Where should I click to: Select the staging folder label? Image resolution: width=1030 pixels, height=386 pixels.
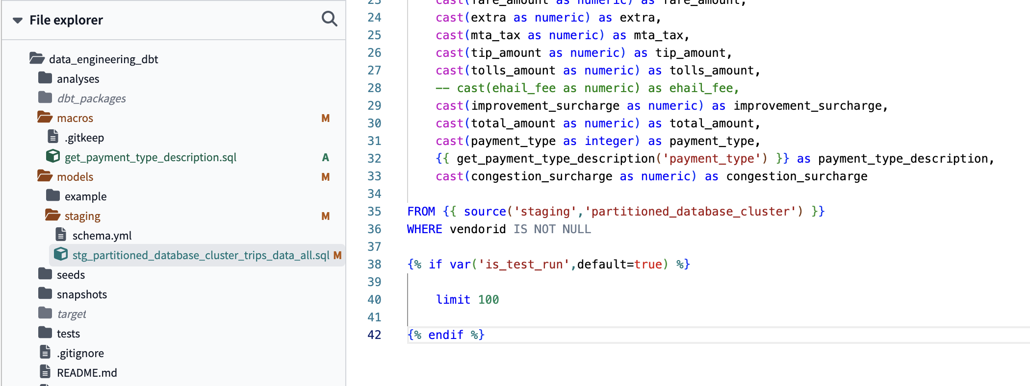pyautogui.click(x=82, y=216)
